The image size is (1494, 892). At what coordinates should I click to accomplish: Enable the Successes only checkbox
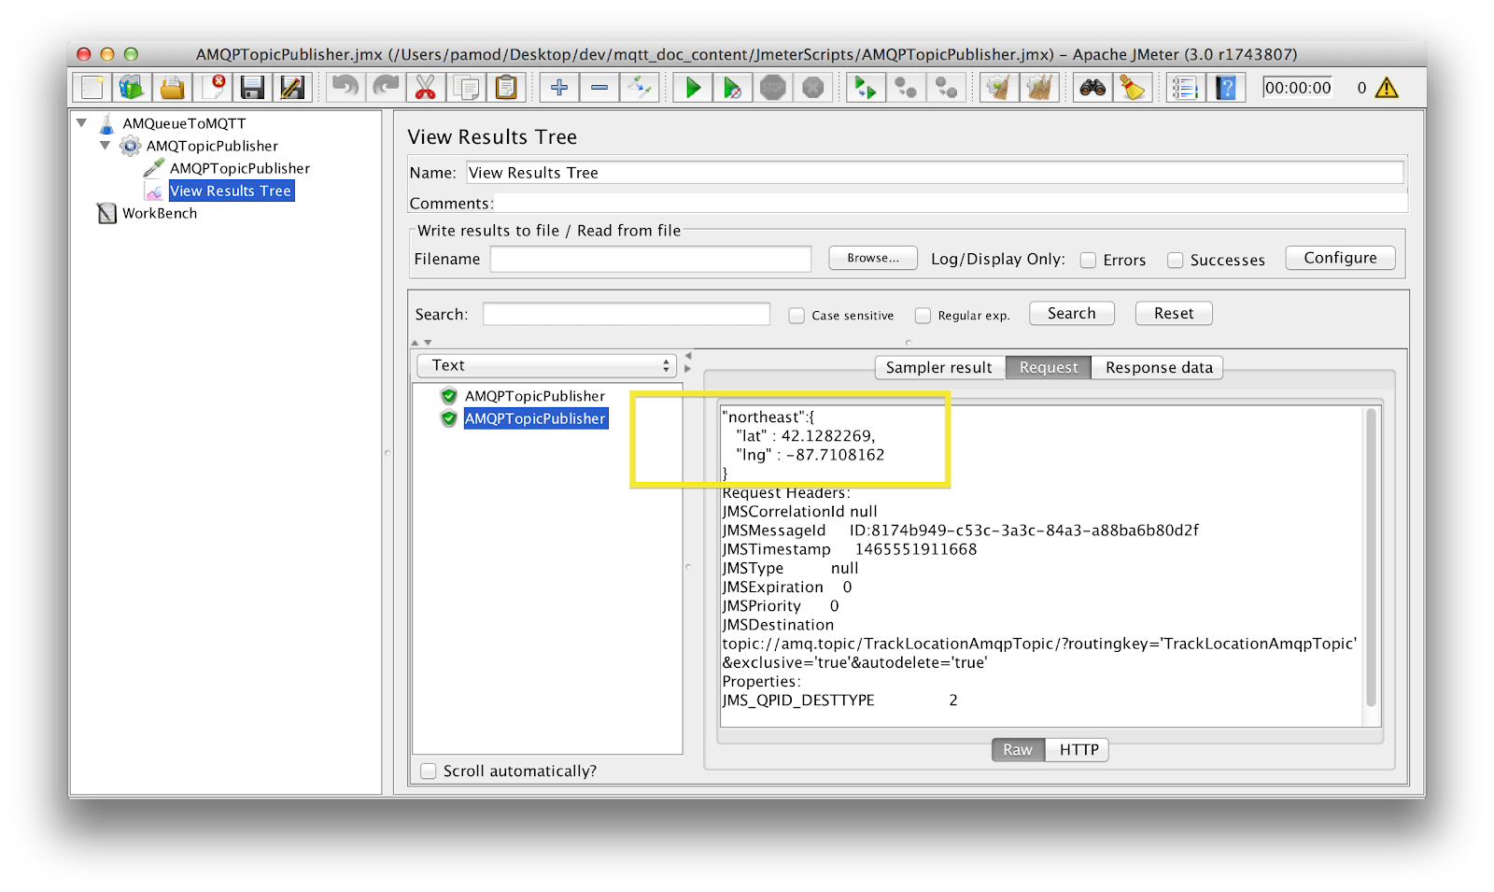coord(1175,261)
